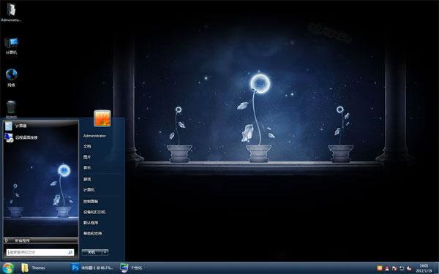Image resolution: width=439 pixels, height=274 pixels.
Task: Click the orange input method tray icon
Action: coord(380,268)
